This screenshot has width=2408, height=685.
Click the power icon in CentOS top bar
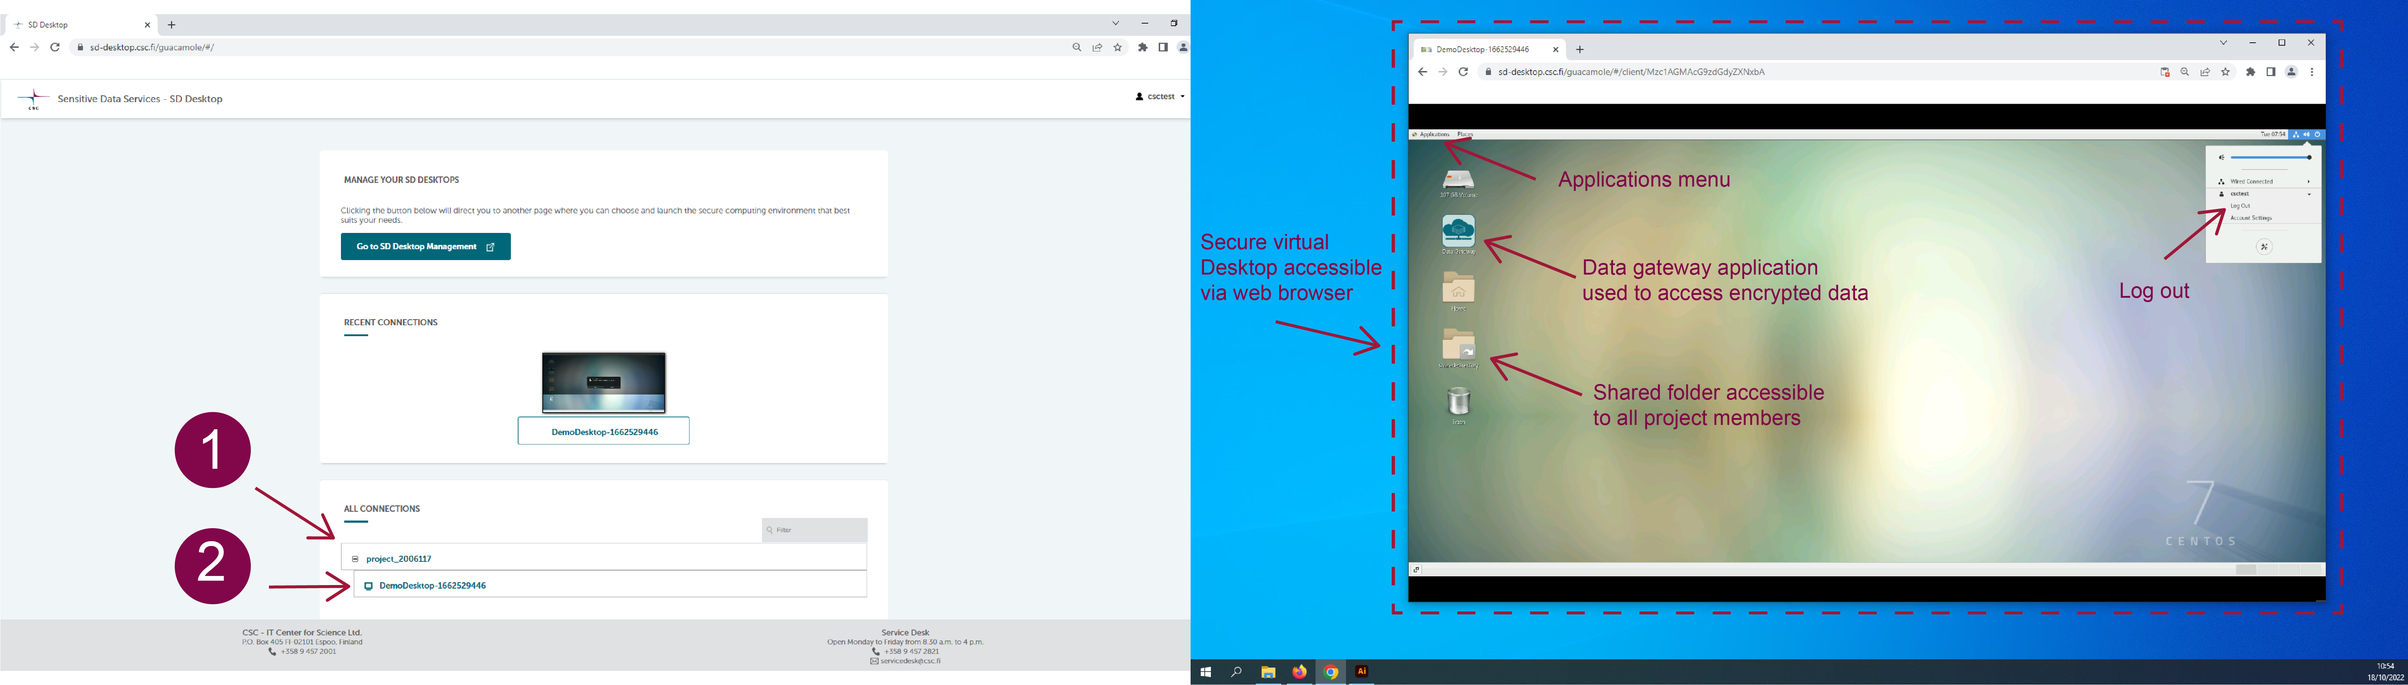(2317, 134)
